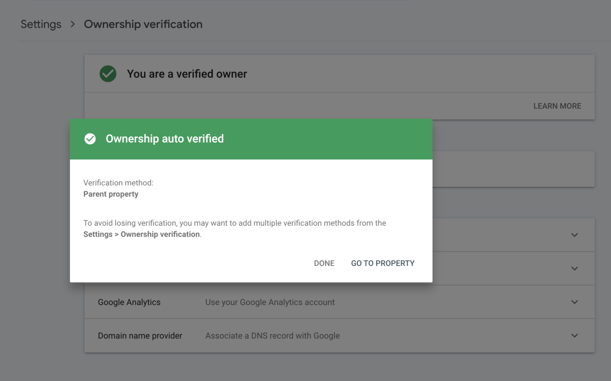
Task: Select the Google Analytics row label
Action: click(x=129, y=302)
